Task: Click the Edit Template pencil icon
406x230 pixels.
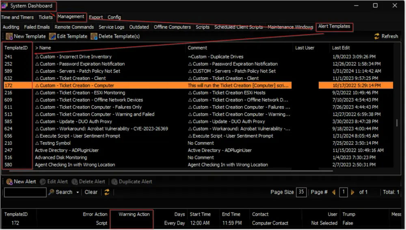Action: [52, 37]
